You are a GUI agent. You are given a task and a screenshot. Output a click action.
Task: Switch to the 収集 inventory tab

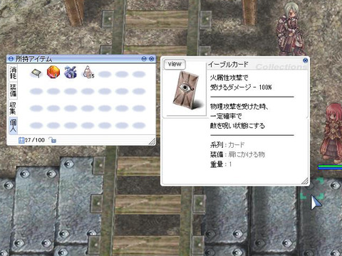pos(13,108)
